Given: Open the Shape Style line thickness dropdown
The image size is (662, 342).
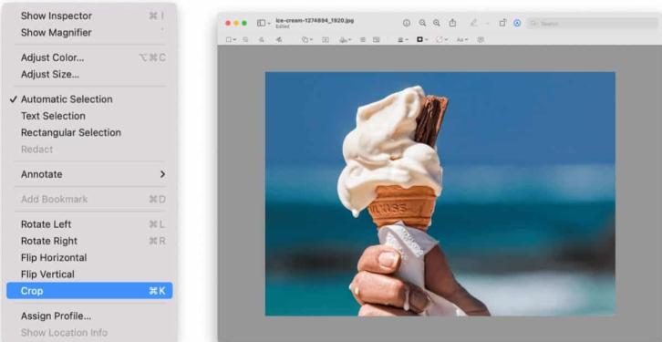Looking at the screenshot, I should tap(403, 40).
